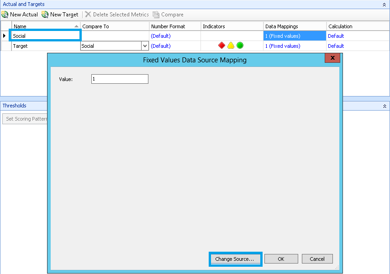Click the New Actual globe graphic
Screen dimensions: 390x274
5,14
